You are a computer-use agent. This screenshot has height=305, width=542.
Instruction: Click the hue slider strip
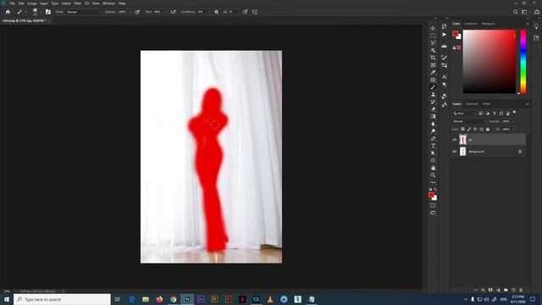[523, 62]
